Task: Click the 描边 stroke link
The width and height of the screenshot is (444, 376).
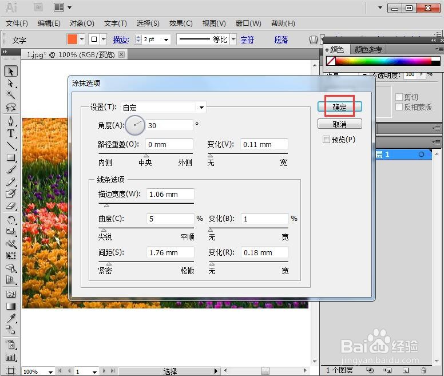Action: pos(121,39)
